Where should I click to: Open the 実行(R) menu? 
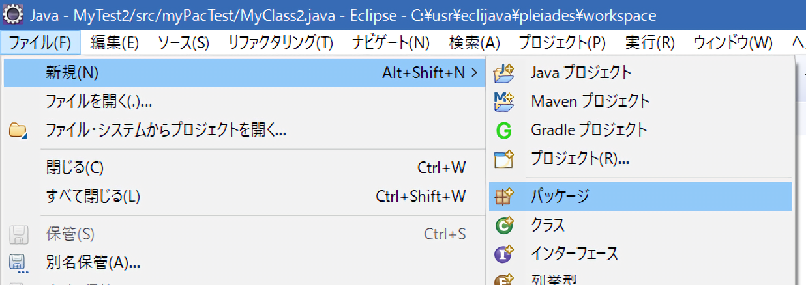(x=649, y=43)
